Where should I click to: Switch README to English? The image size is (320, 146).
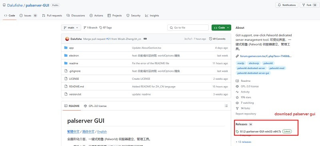(102, 132)
